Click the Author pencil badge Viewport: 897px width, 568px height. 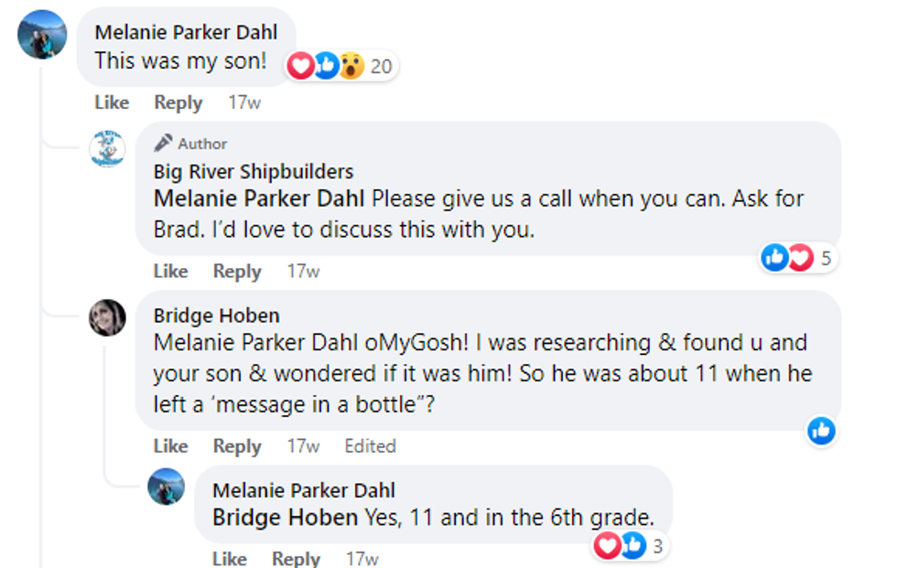coord(164,144)
